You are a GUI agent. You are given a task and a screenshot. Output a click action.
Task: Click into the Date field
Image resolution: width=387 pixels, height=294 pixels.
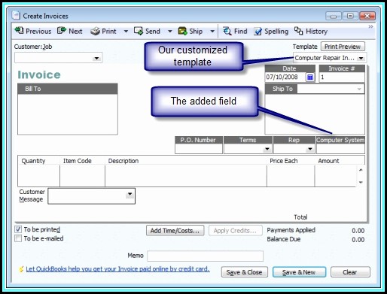[x=285, y=77]
